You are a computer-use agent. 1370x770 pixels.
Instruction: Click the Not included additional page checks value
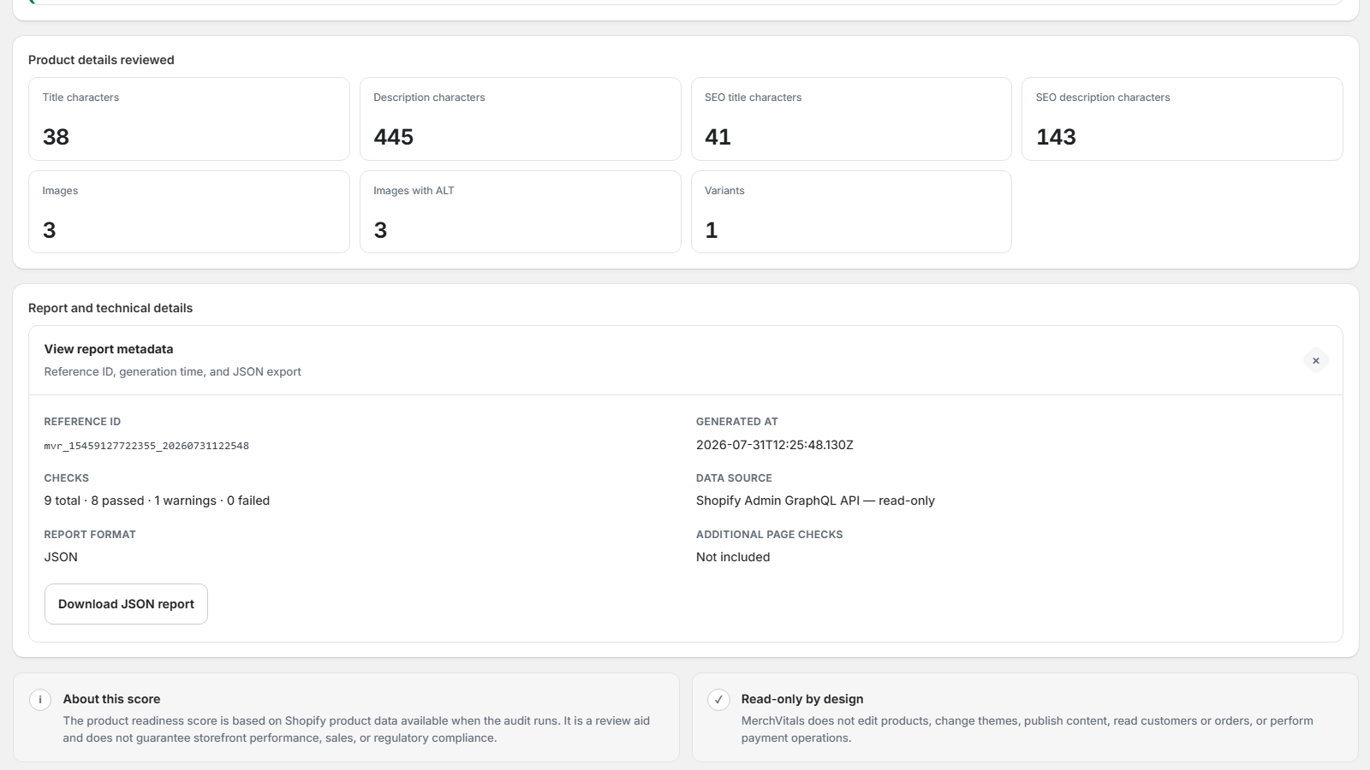(733, 557)
